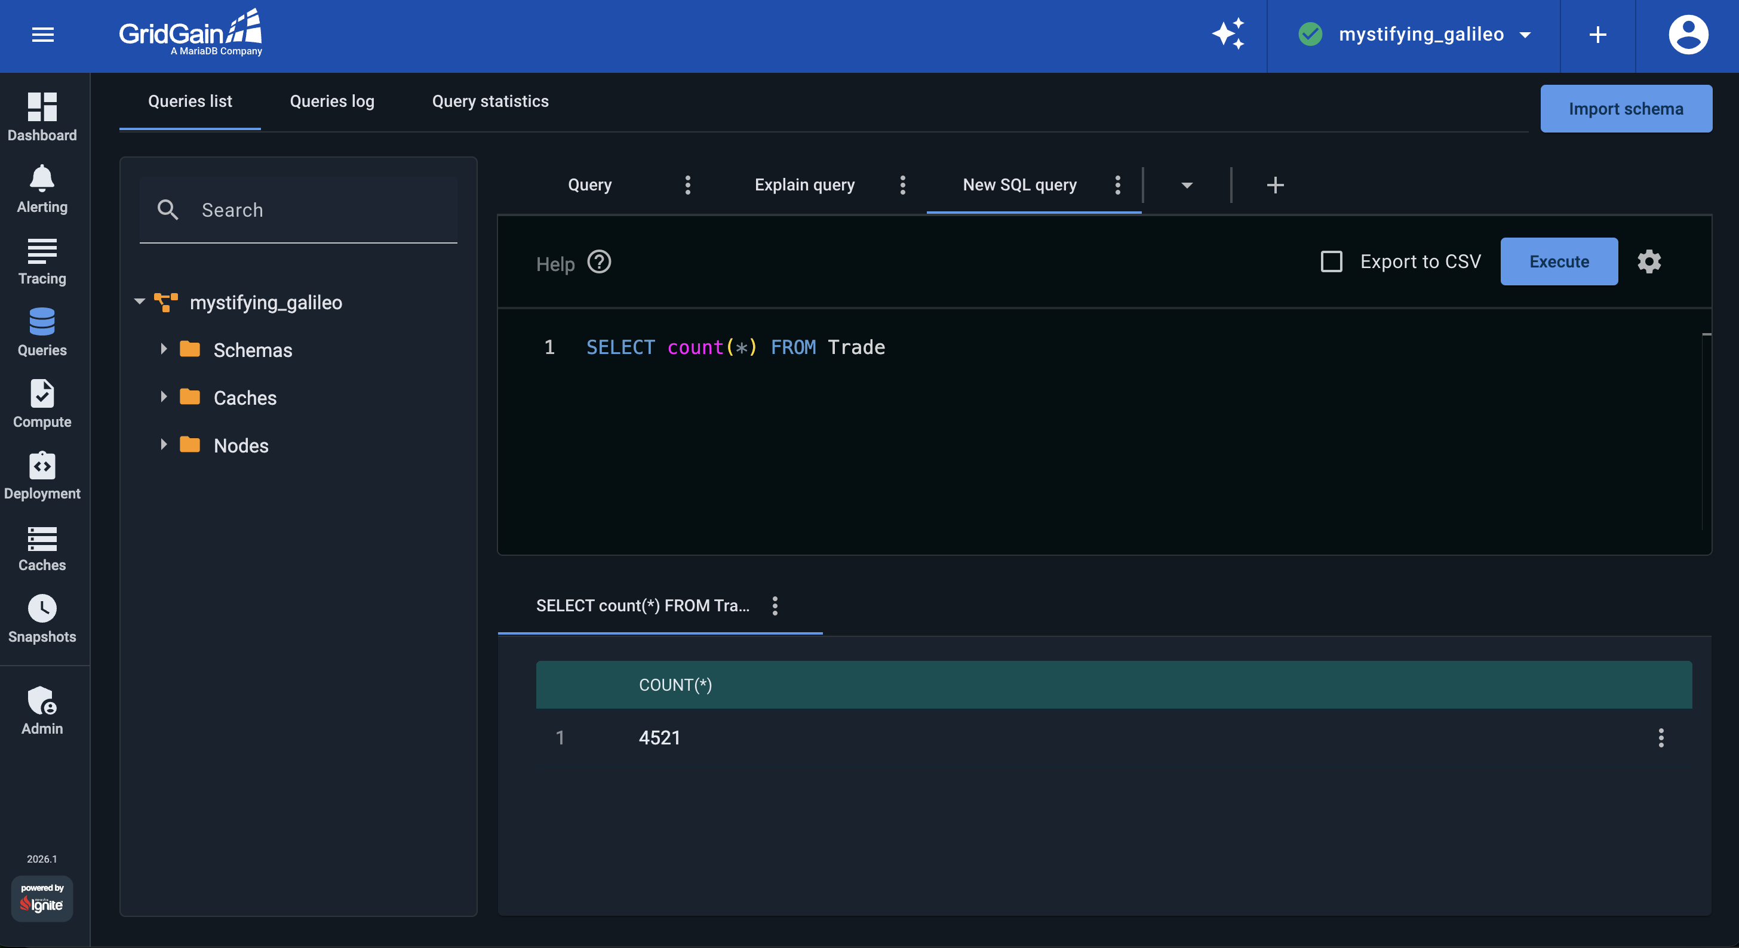The image size is (1739, 948).
Task: Click the search magnifier icon
Action: click(x=167, y=210)
